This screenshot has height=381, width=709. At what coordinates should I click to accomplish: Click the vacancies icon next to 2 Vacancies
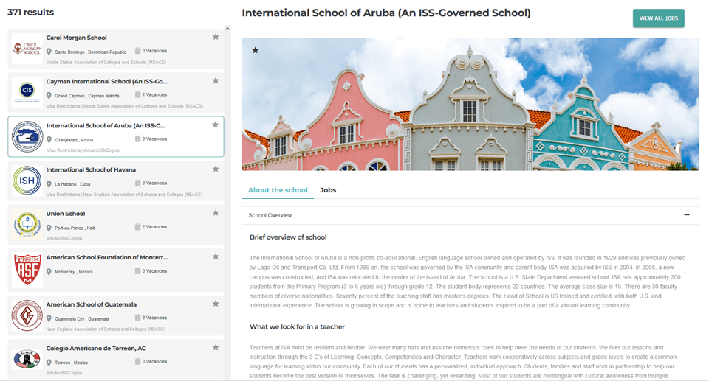tap(138, 227)
